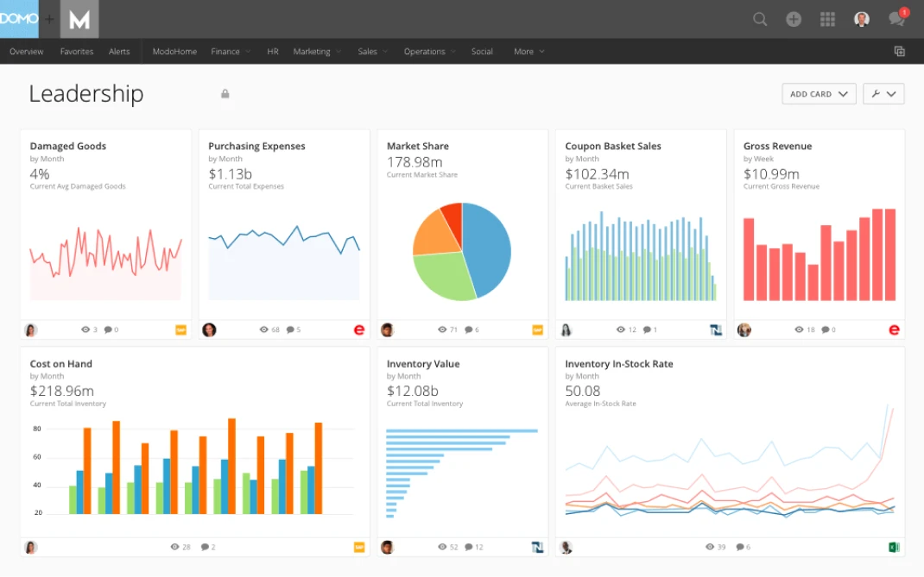Open the wrench settings dropdown
Viewport: 924px width, 577px height.
pyautogui.click(x=883, y=93)
